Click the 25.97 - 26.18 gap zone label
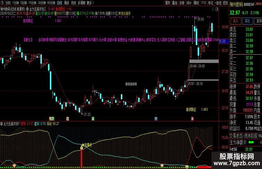The height and width of the screenshot is (169, 262). 195,84
